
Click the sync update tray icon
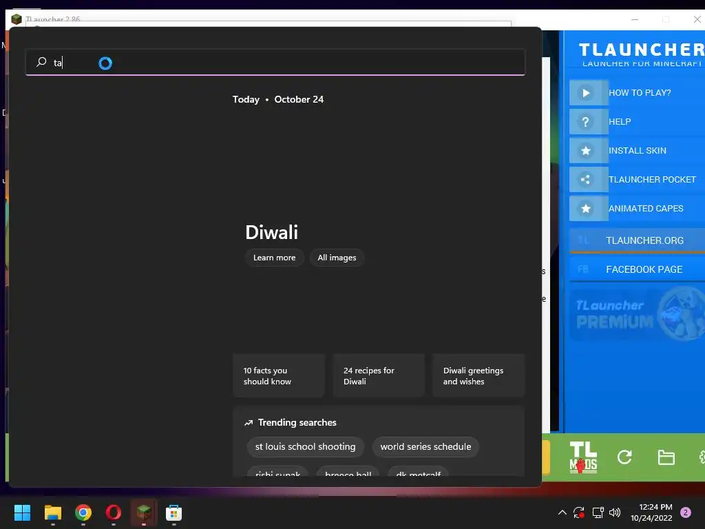pyautogui.click(x=579, y=512)
